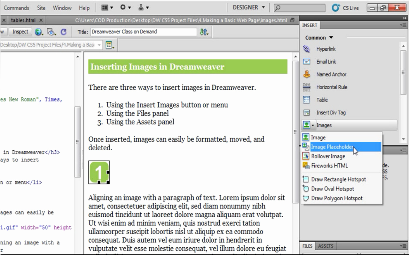Open the address path dropdown
This screenshot has width=409, height=255.
pos(99,45)
